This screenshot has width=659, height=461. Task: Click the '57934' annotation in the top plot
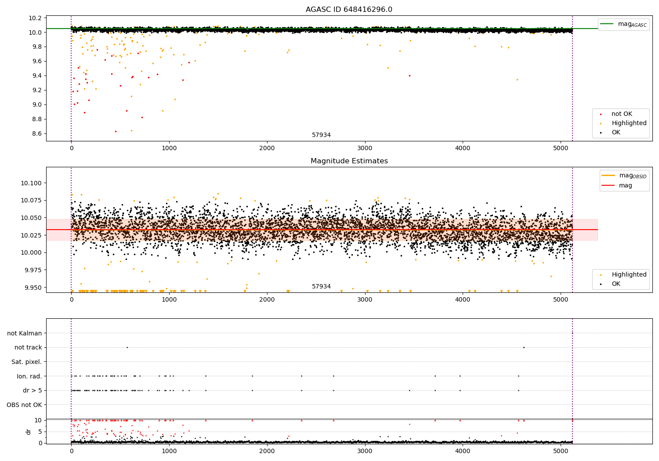tap(321, 135)
